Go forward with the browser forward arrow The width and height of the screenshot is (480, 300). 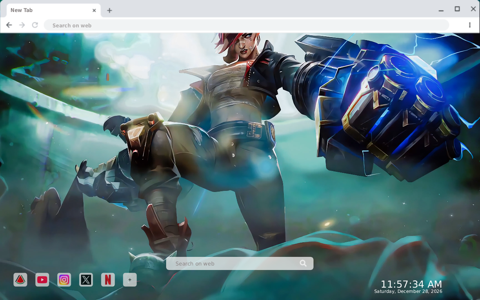22,25
